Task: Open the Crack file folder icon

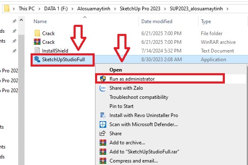Action: [x=37, y=33]
